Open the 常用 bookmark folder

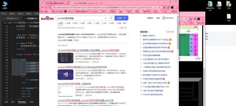pyautogui.click(x=102, y=11)
